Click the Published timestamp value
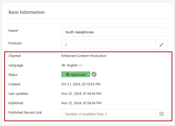 click(x=81, y=103)
